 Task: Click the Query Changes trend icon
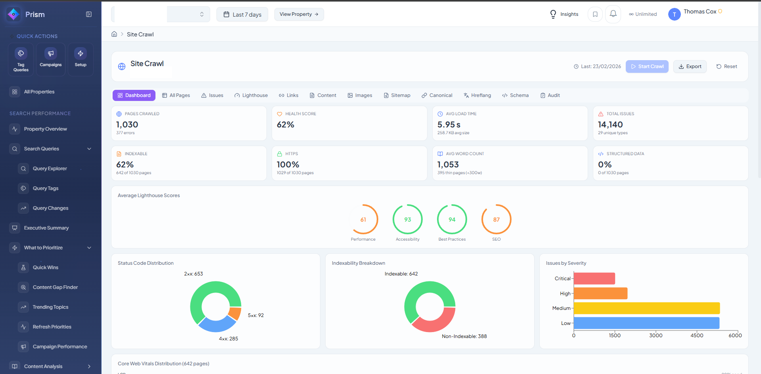pos(23,208)
